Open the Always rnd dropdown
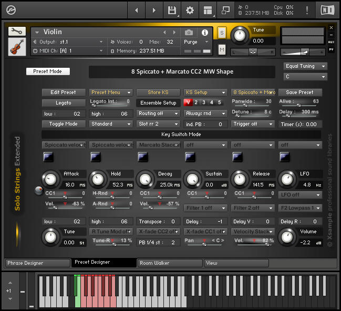The height and width of the screenshot is (311, 341). click(x=205, y=113)
